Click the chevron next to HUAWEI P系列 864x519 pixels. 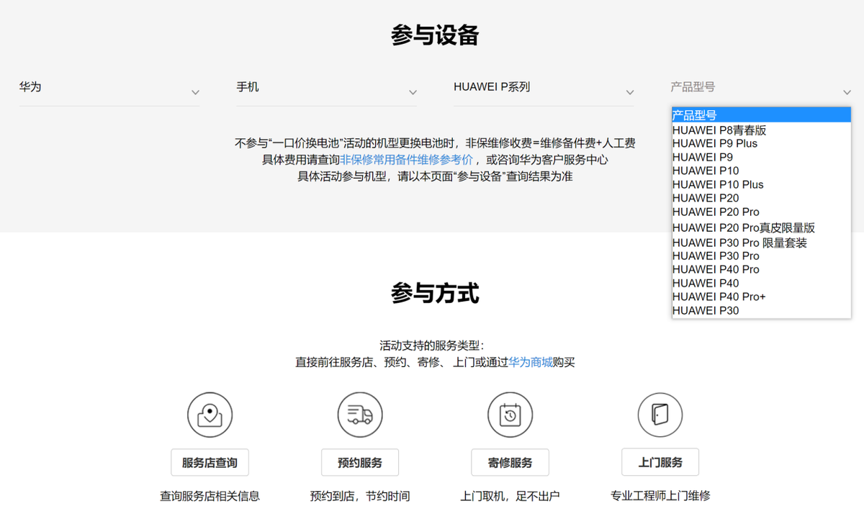[630, 92]
